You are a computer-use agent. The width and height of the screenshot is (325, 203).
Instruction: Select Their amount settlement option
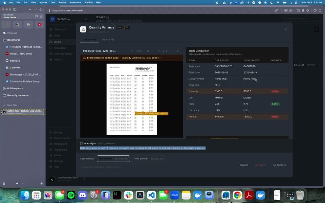pyautogui.click(x=148, y=158)
